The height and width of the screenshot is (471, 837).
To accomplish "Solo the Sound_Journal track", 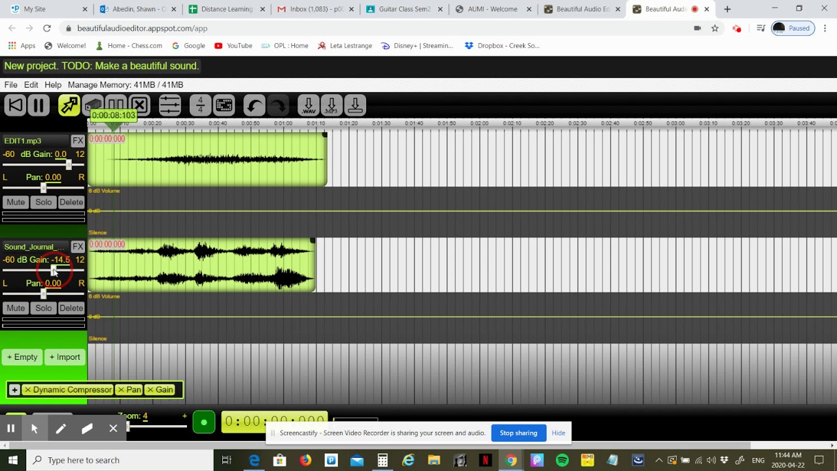I will (x=43, y=308).
